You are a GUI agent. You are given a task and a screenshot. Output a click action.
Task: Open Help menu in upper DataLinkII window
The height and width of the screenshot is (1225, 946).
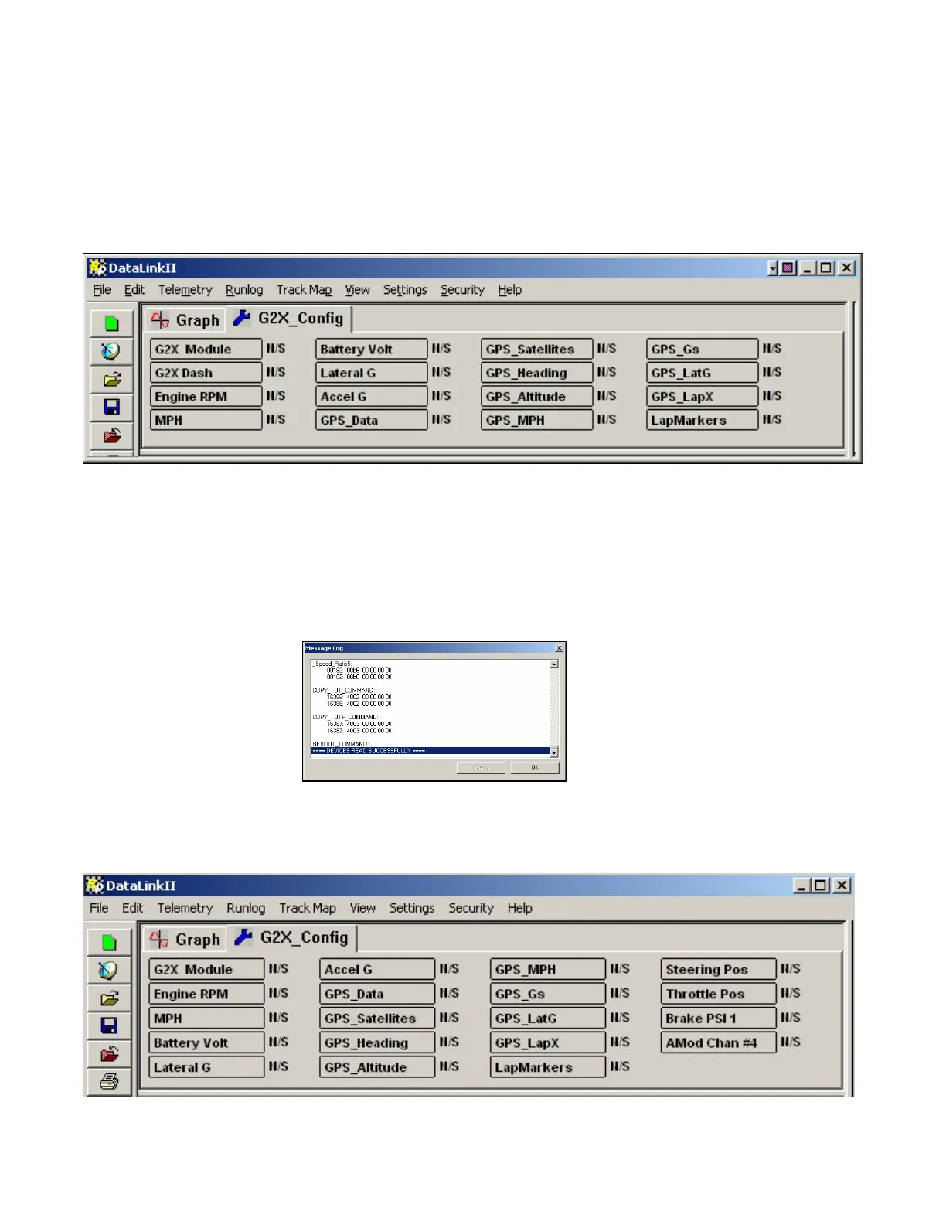[509, 290]
